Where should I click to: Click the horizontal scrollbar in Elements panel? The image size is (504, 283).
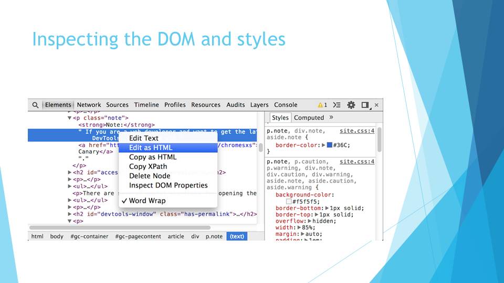120,227
